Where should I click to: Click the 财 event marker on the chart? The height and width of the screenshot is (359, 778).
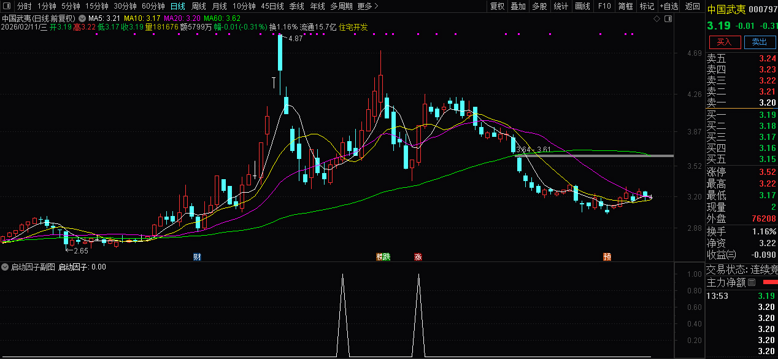(x=197, y=257)
